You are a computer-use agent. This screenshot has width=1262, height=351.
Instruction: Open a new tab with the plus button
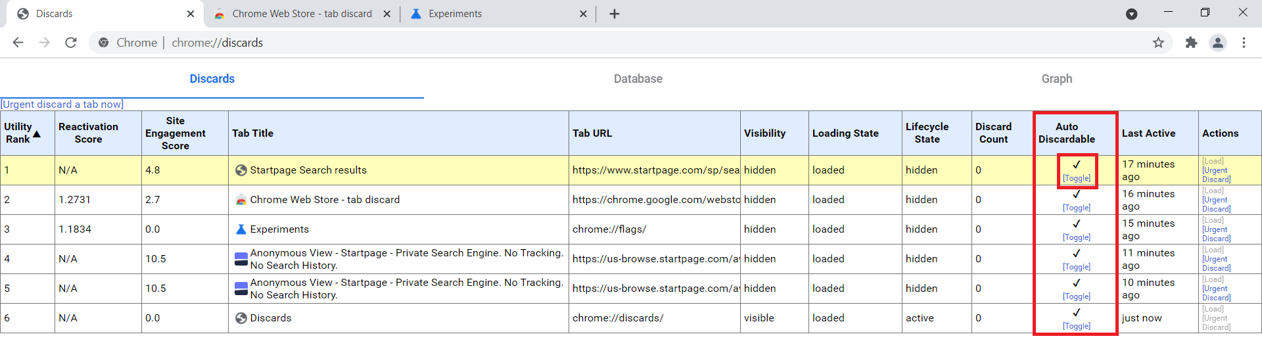tap(615, 14)
